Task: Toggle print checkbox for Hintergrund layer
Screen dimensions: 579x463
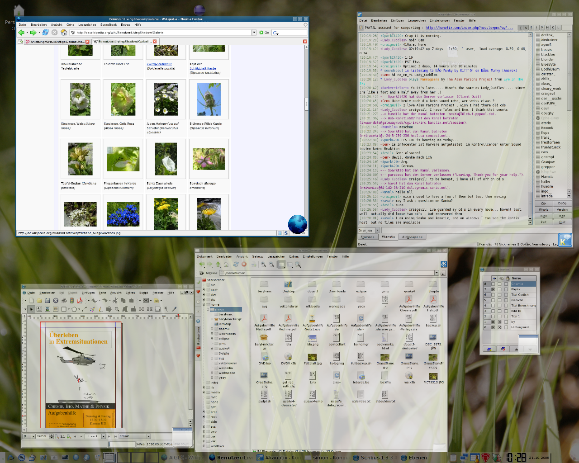Action: 499,327
